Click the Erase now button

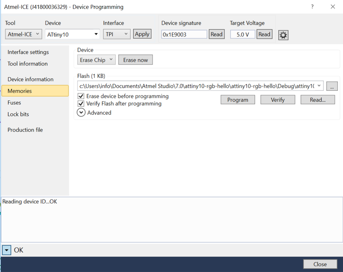coord(135,60)
